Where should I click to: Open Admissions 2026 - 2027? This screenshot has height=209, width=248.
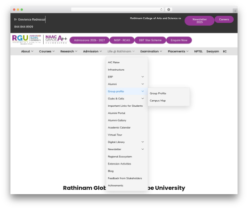click(89, 40)
